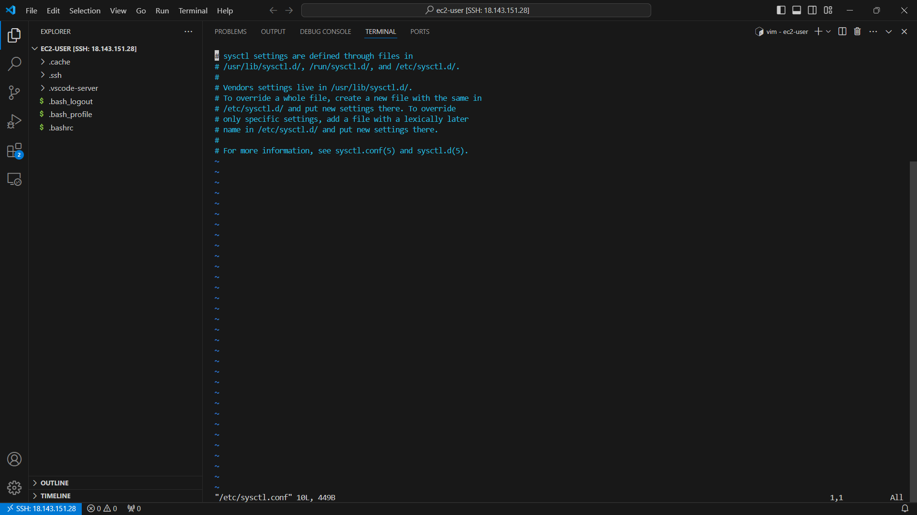The width and height of the screenshot is (917, 515).
Task: Switch to the Debug Console tab
Action: click(325, 32)
